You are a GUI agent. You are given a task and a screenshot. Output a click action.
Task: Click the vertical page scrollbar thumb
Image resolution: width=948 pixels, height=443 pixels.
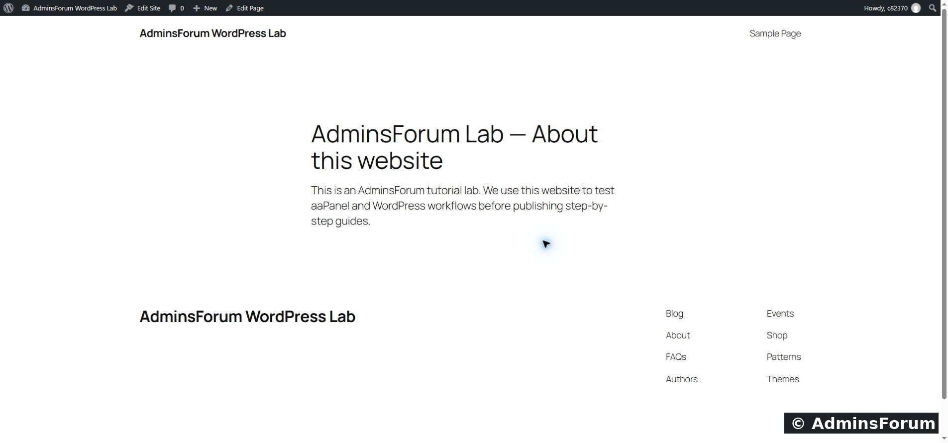944,204
